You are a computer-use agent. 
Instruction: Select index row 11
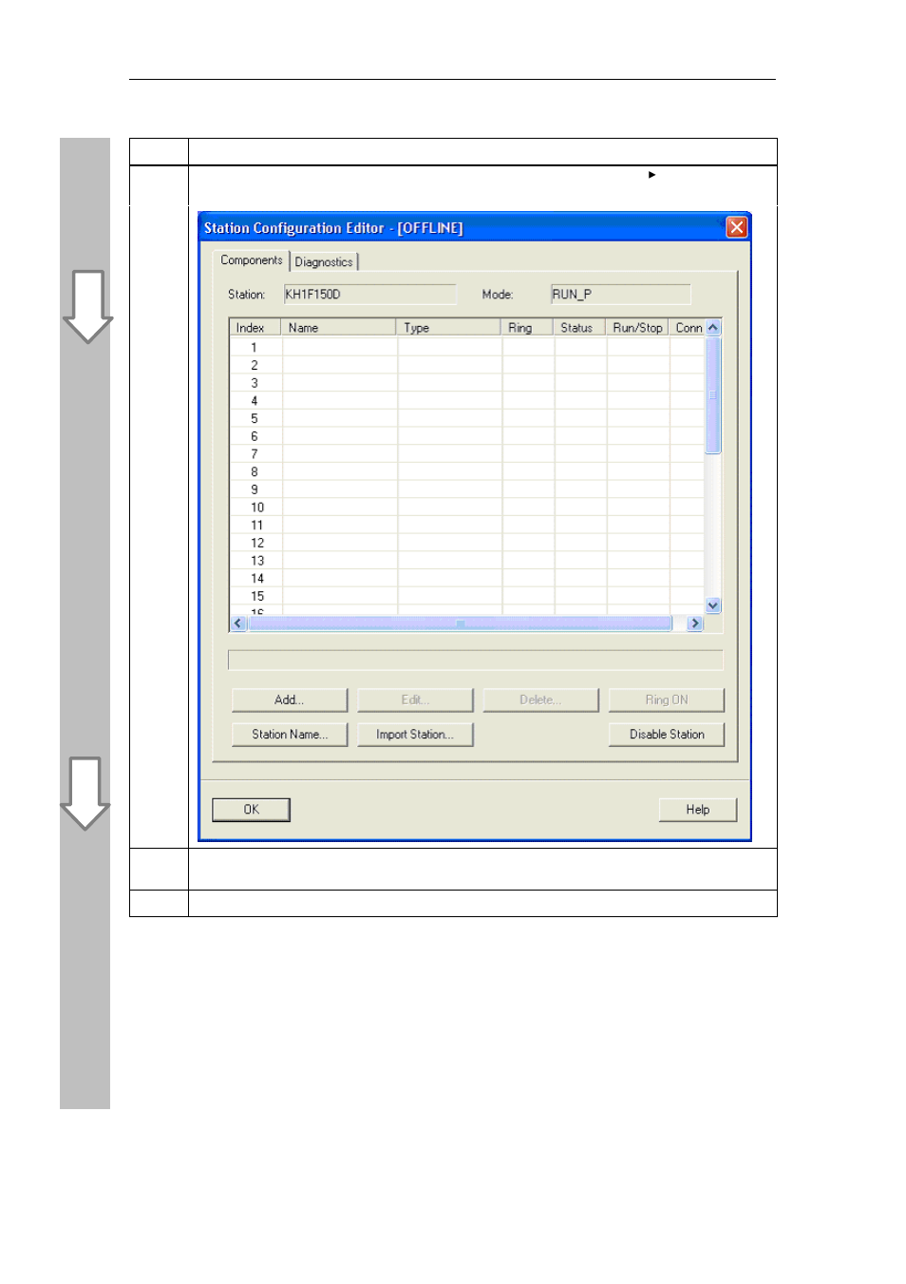(x=467, y=526)
